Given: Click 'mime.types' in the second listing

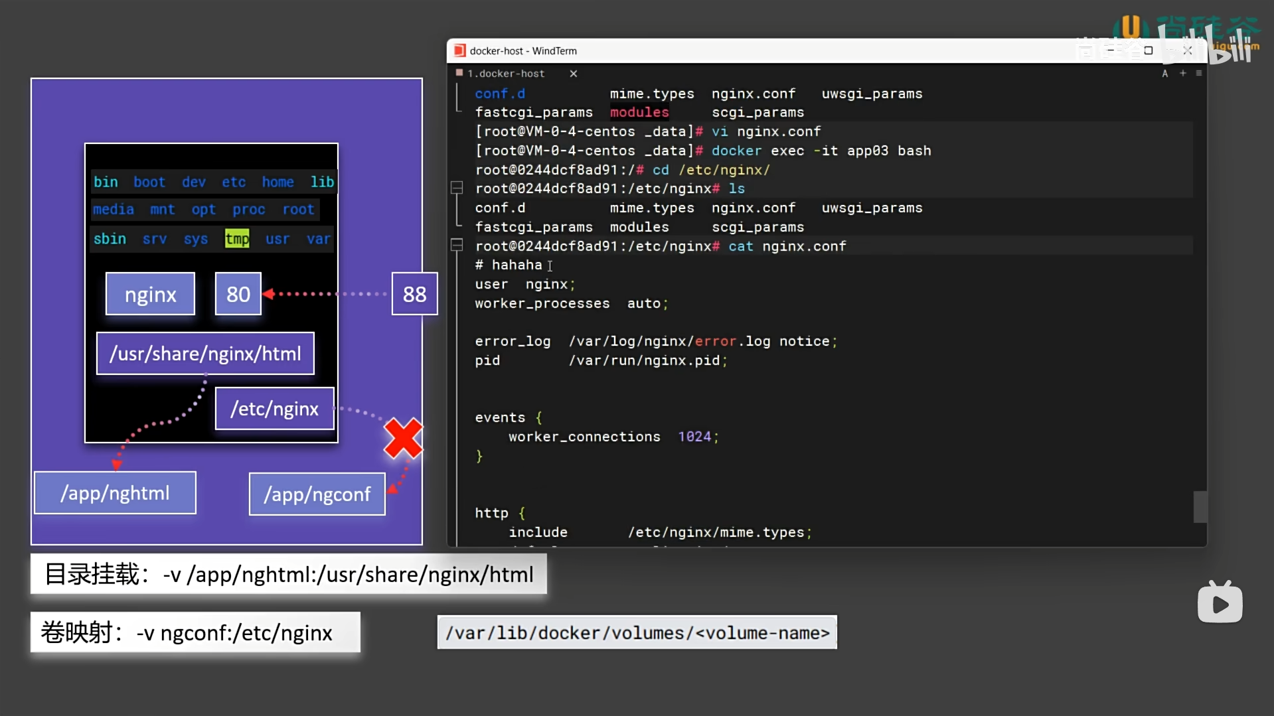Looking at the screenshot, I should pyautogui.click(x=652, y=208).
